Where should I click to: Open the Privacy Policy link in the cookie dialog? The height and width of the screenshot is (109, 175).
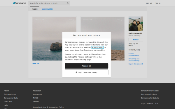97,47
